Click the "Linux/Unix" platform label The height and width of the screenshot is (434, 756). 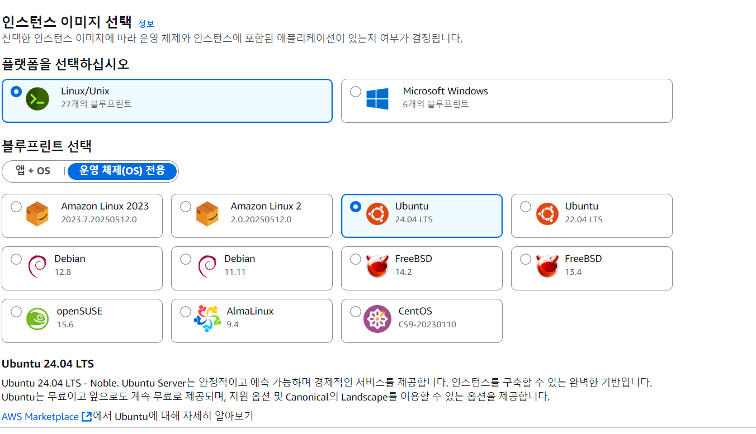coord(85,91)
